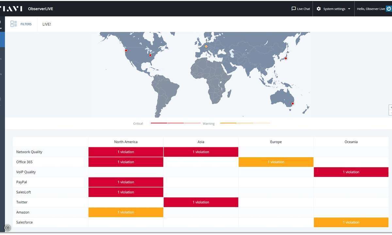This screenshot has width=392, height=235.
Task: Open Office 365 Europe warning violation cell
Action: [276, 162]
